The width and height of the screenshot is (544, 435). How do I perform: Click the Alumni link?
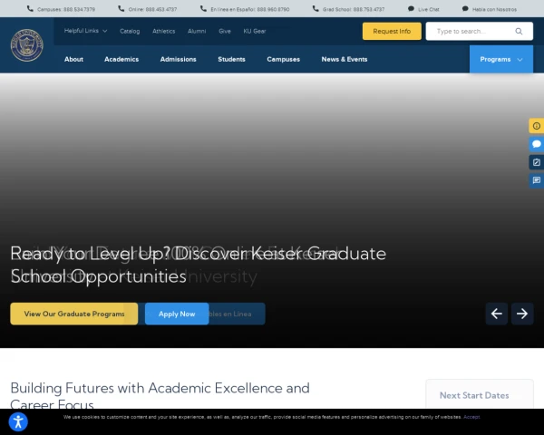coord(197,31)
